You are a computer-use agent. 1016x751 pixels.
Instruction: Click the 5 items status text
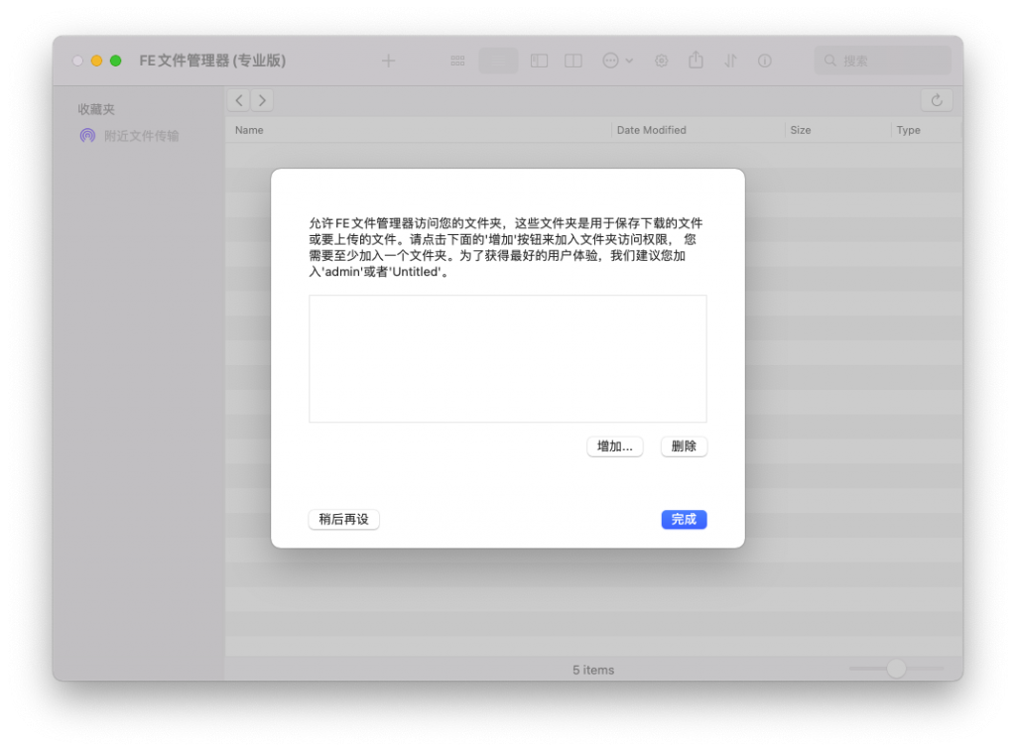593,670
